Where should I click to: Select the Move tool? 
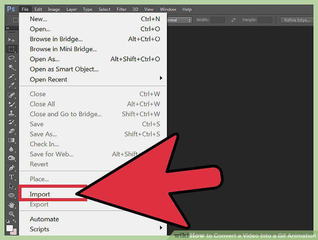click(11, 40)
